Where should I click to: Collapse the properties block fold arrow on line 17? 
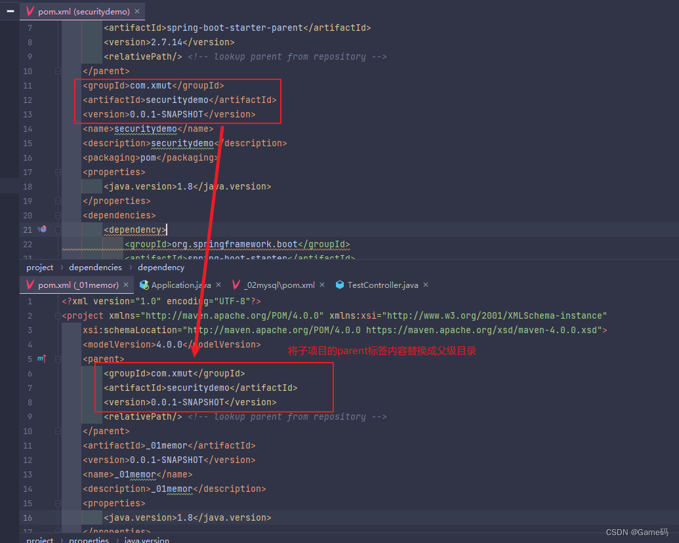(58, 172)
